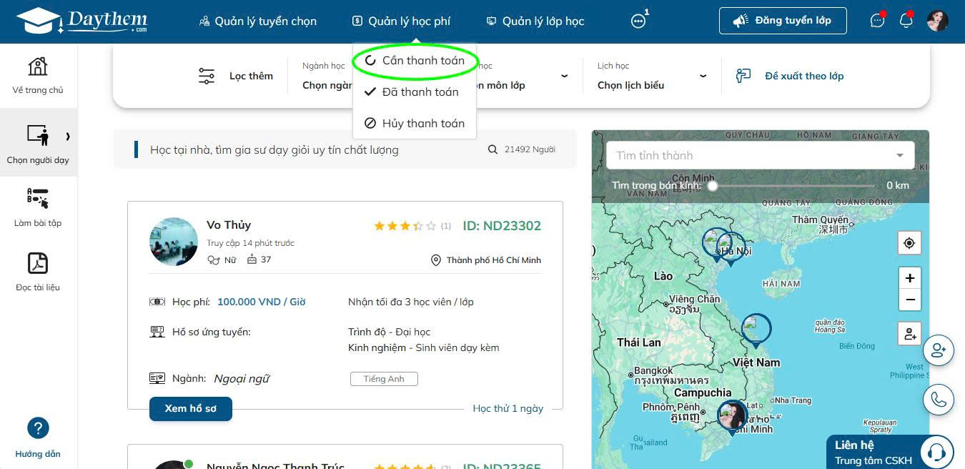Click the Đăng tuyển lớp button

783,21
